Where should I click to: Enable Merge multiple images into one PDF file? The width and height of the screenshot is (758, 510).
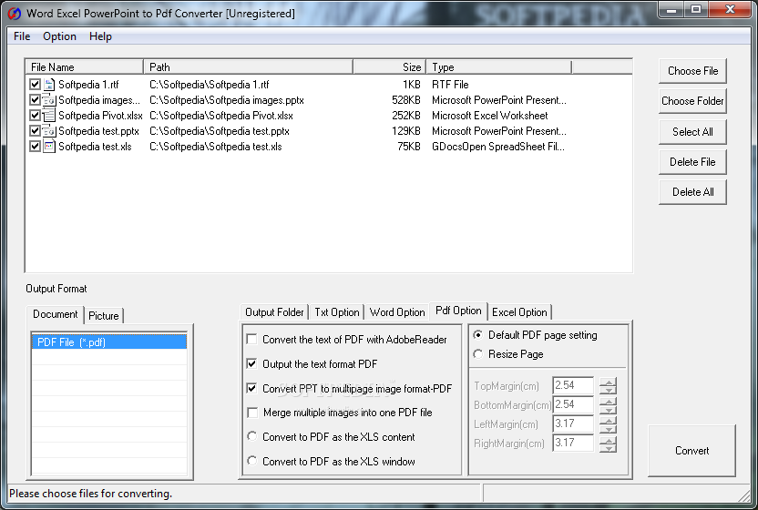point(251,413)
